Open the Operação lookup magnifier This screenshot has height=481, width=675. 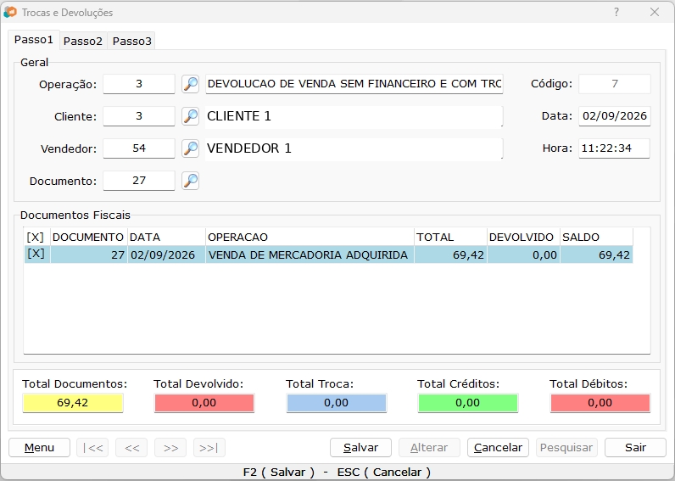tap(190, 84)
